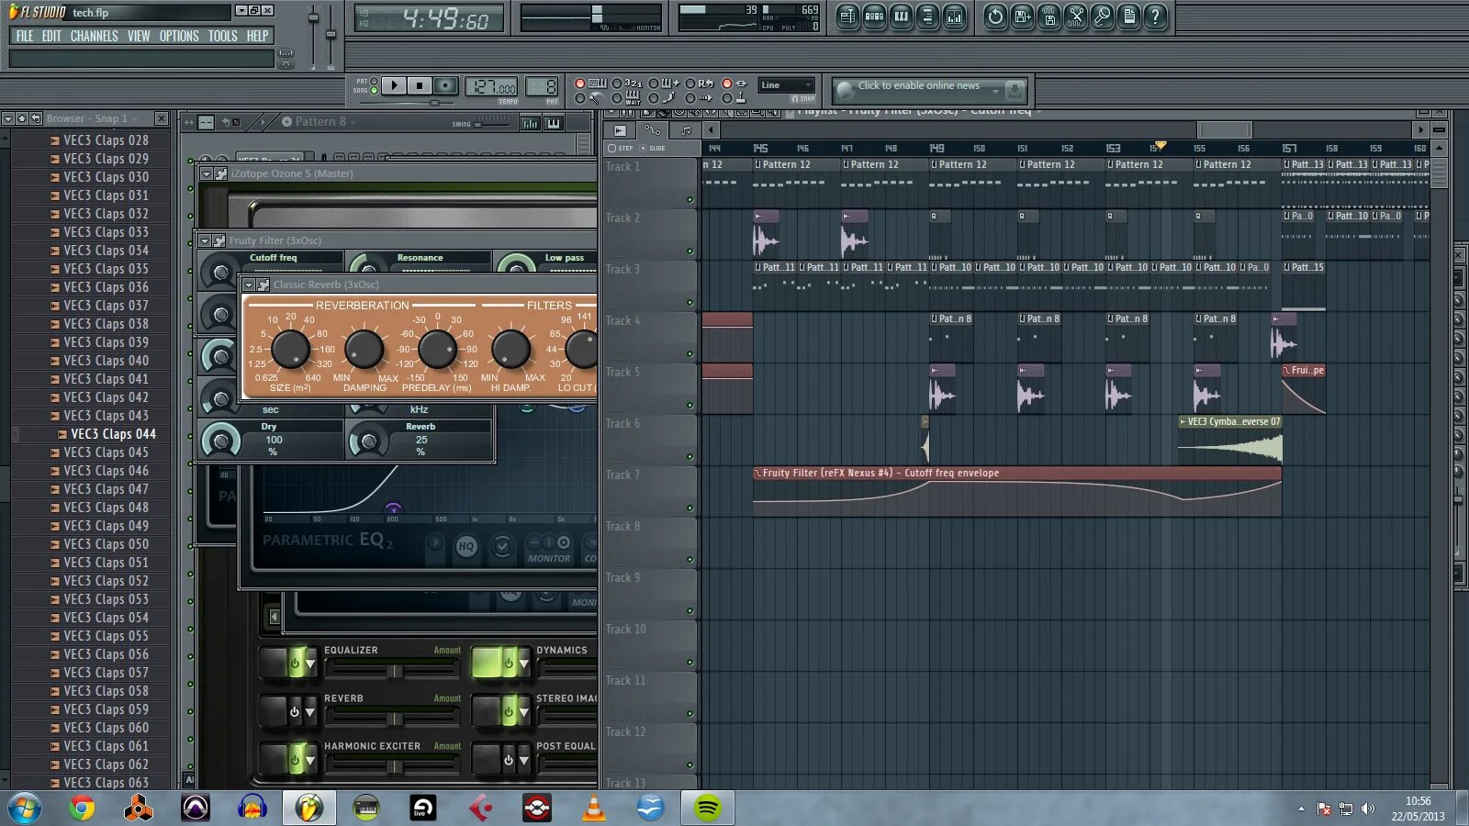Screen dimensions: 1469x826
Task: Click the Classic Reverb SIZE knob
Action: 290,350
